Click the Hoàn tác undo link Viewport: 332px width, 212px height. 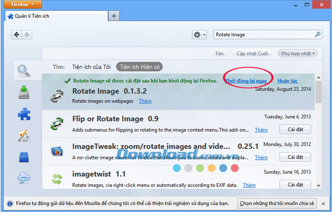click(288, 80)
